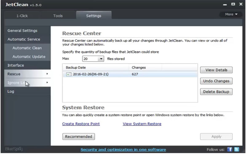246x154 pixels.
Task: Sort by the Changes column header
Action: [145, 67]
